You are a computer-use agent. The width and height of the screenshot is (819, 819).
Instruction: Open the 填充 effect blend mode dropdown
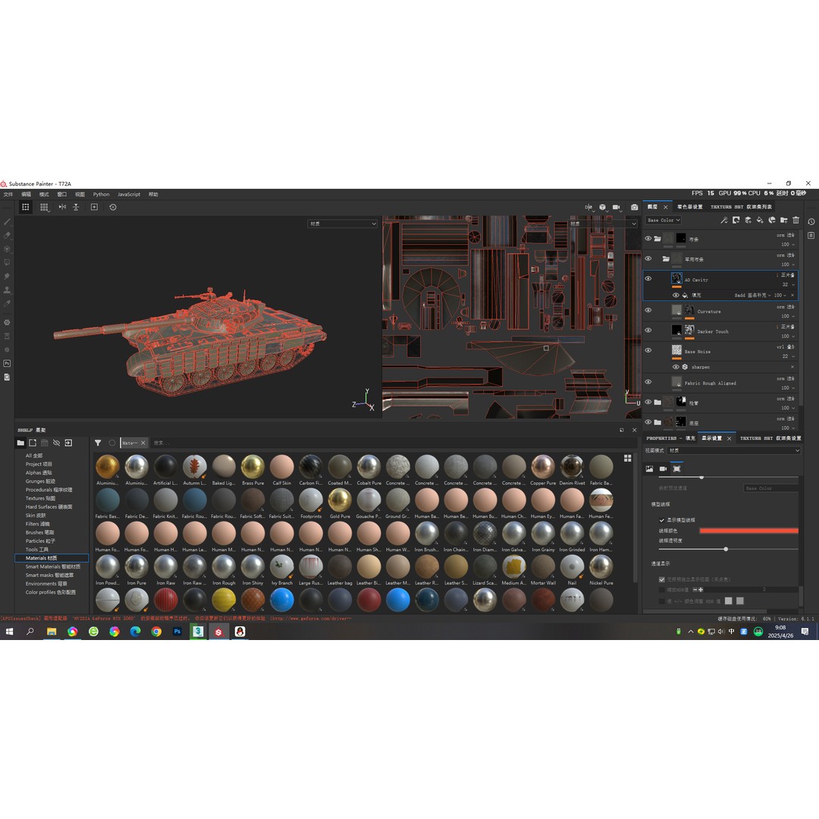pos(753,295)
